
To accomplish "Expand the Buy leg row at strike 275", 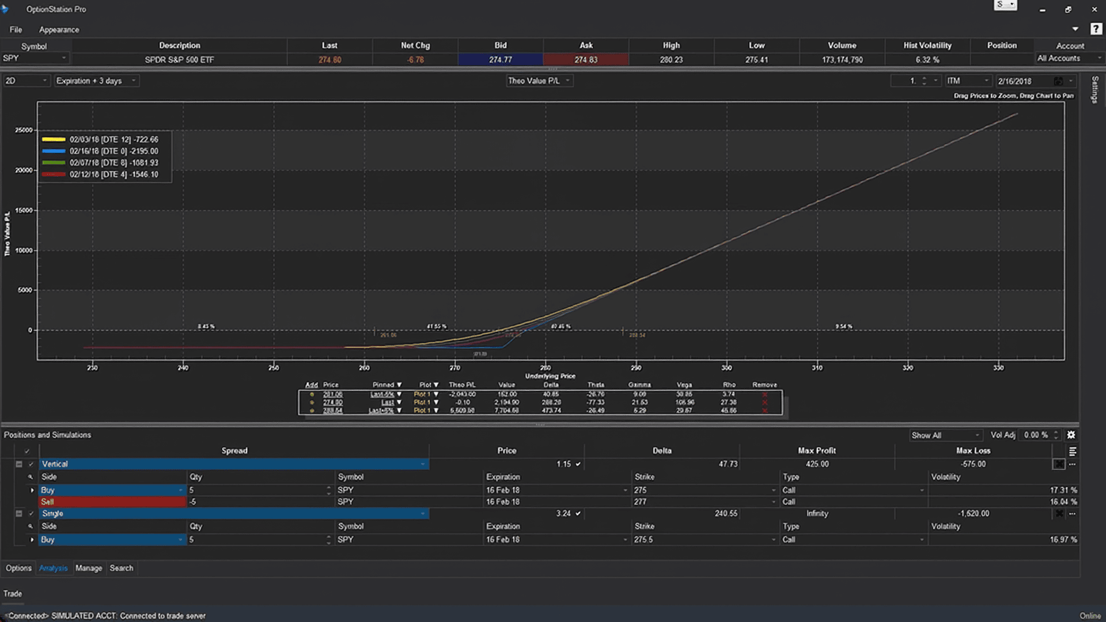I will [x=32, y=490].
